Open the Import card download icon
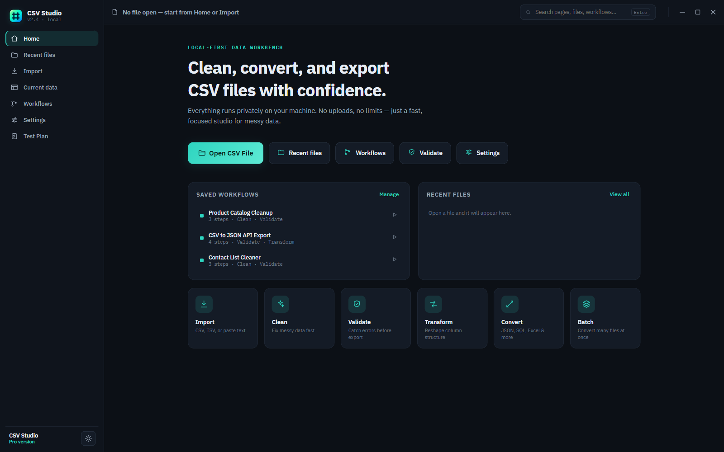 click(x=204, y=304)
